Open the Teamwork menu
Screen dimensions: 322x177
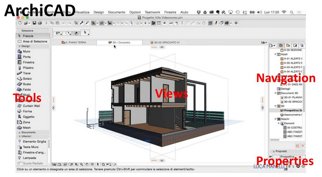[x=152, y=12]
